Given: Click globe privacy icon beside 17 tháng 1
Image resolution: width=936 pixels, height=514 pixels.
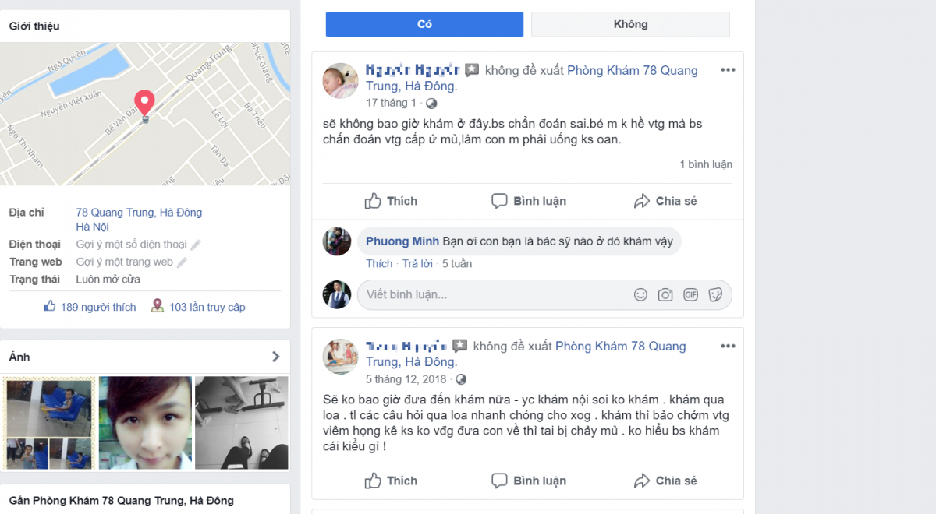Looking at the screenshot, I should 431,103.
